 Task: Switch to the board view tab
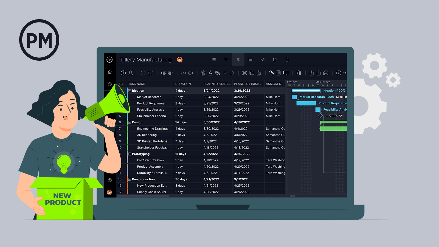(226, 60)
